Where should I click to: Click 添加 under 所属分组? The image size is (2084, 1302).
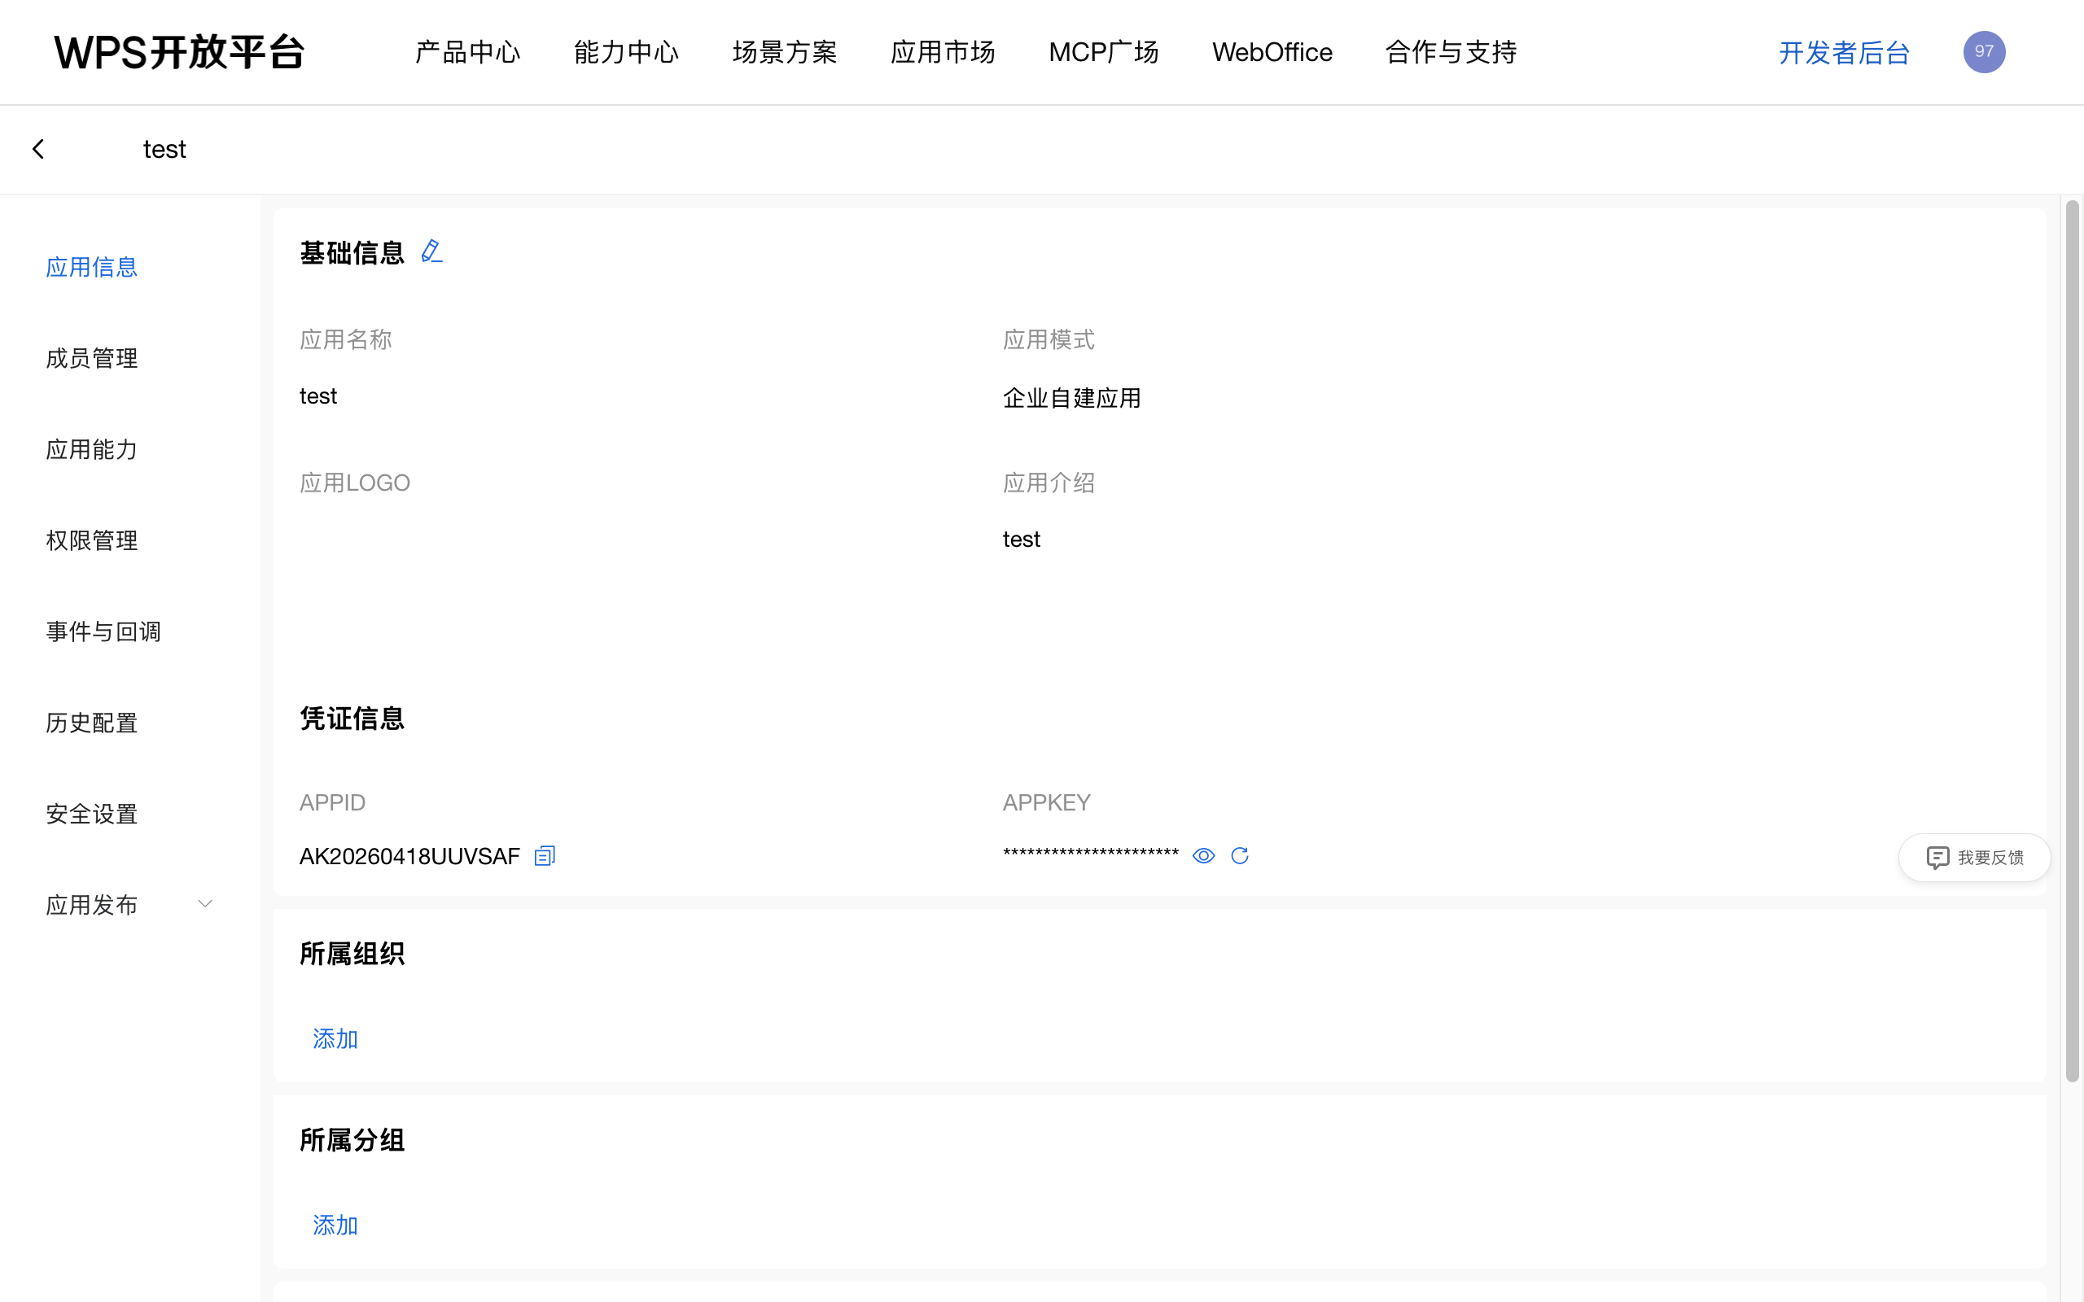tap(335, 1225)
